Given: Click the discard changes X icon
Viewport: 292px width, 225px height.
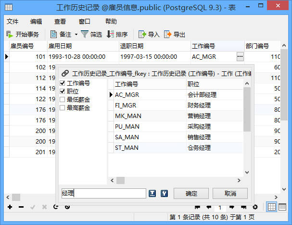Looking at the screenshot, I should 44,207.
